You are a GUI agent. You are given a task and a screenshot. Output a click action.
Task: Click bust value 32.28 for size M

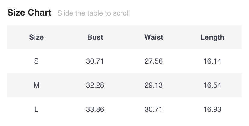click(95, 85)
